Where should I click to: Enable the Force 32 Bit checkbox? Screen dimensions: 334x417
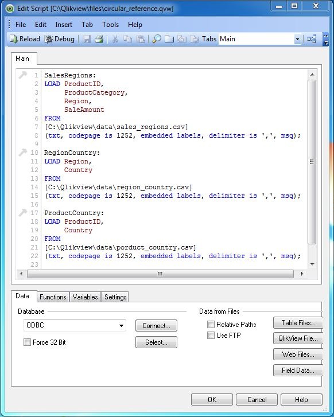27,342
